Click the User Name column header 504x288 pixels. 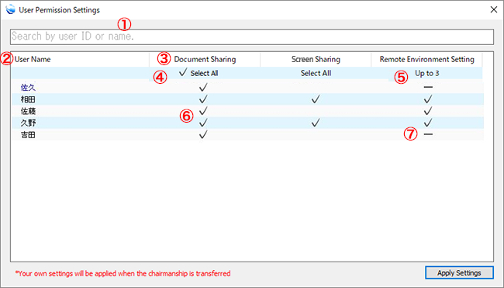pyautogui.click(x=80, y=59)
